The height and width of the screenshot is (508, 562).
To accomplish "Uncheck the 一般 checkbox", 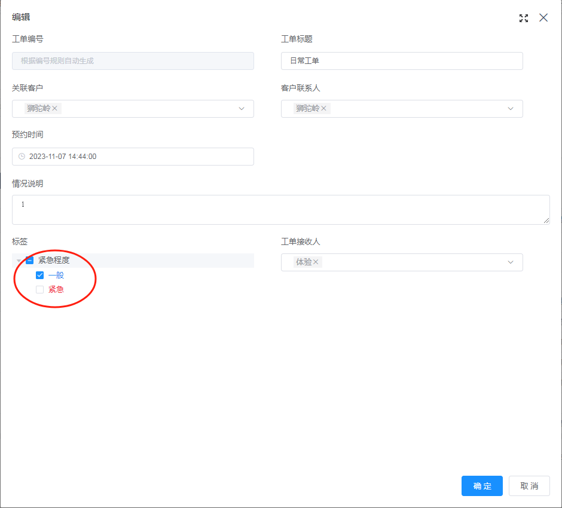I will [40, 276].
